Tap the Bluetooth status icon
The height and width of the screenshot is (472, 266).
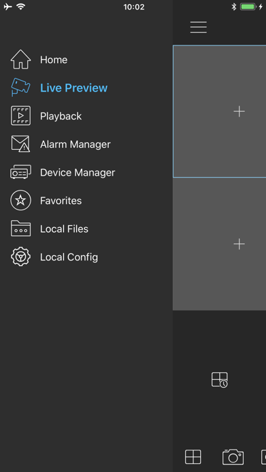[x=233, y=7]
